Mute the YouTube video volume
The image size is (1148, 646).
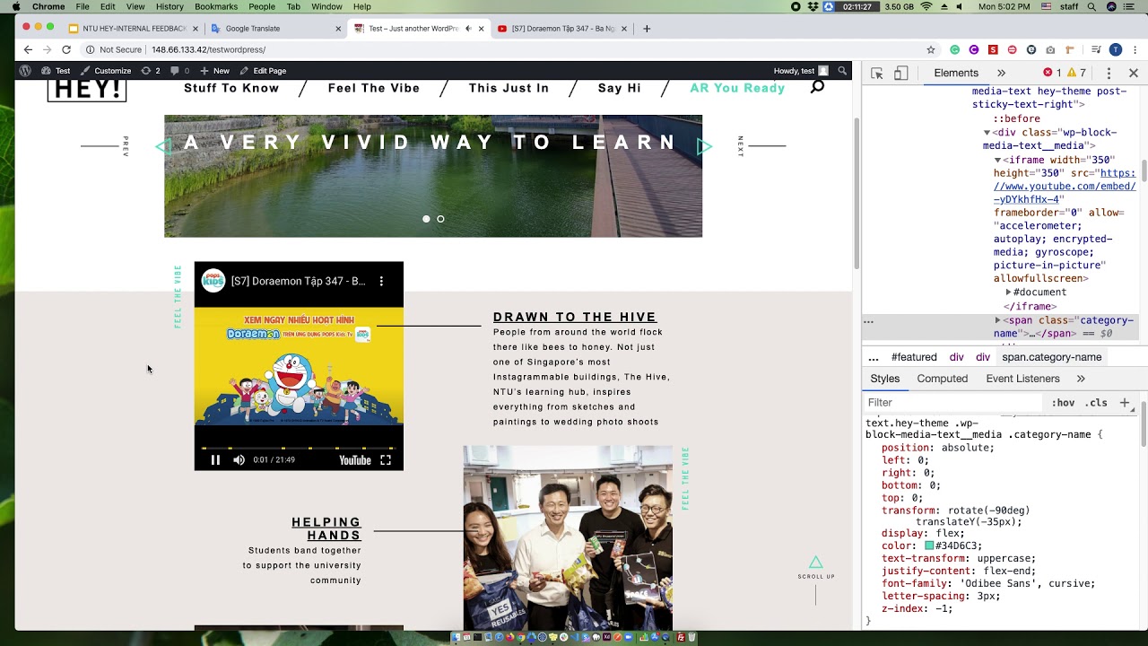click(239, 460)
